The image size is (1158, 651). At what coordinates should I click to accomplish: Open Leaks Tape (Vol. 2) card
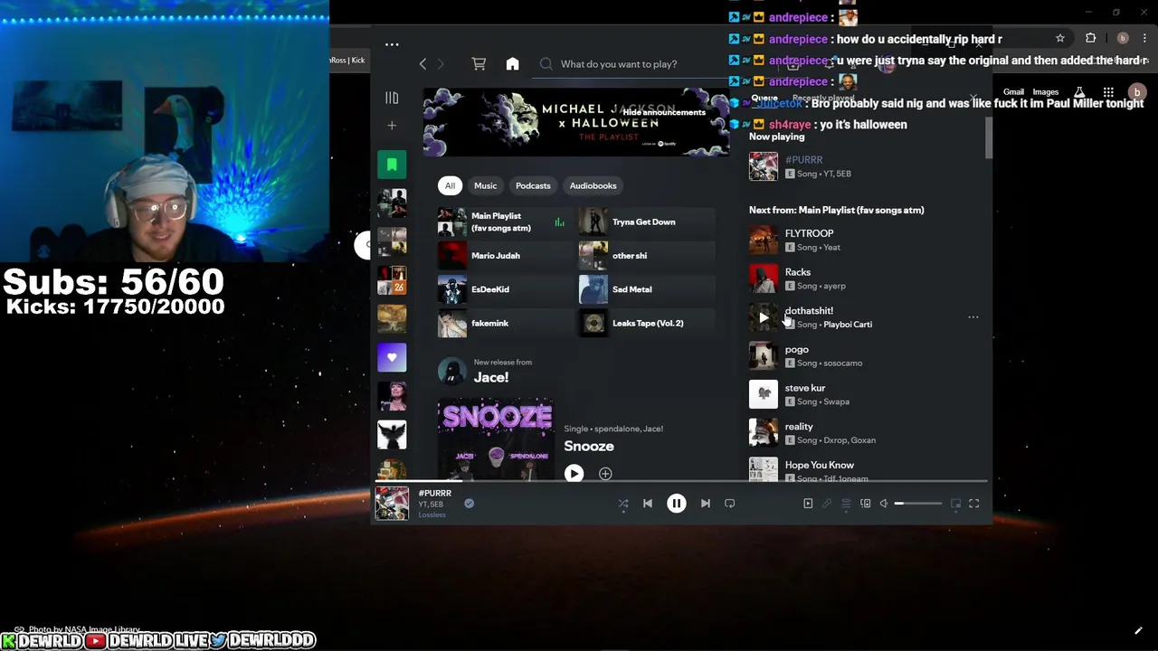tap(646, 323)
